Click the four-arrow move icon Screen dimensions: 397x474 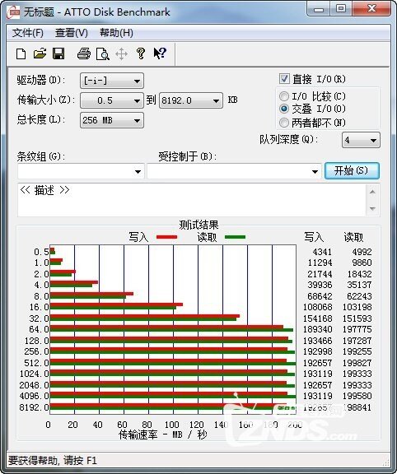(x=121, y=54)
